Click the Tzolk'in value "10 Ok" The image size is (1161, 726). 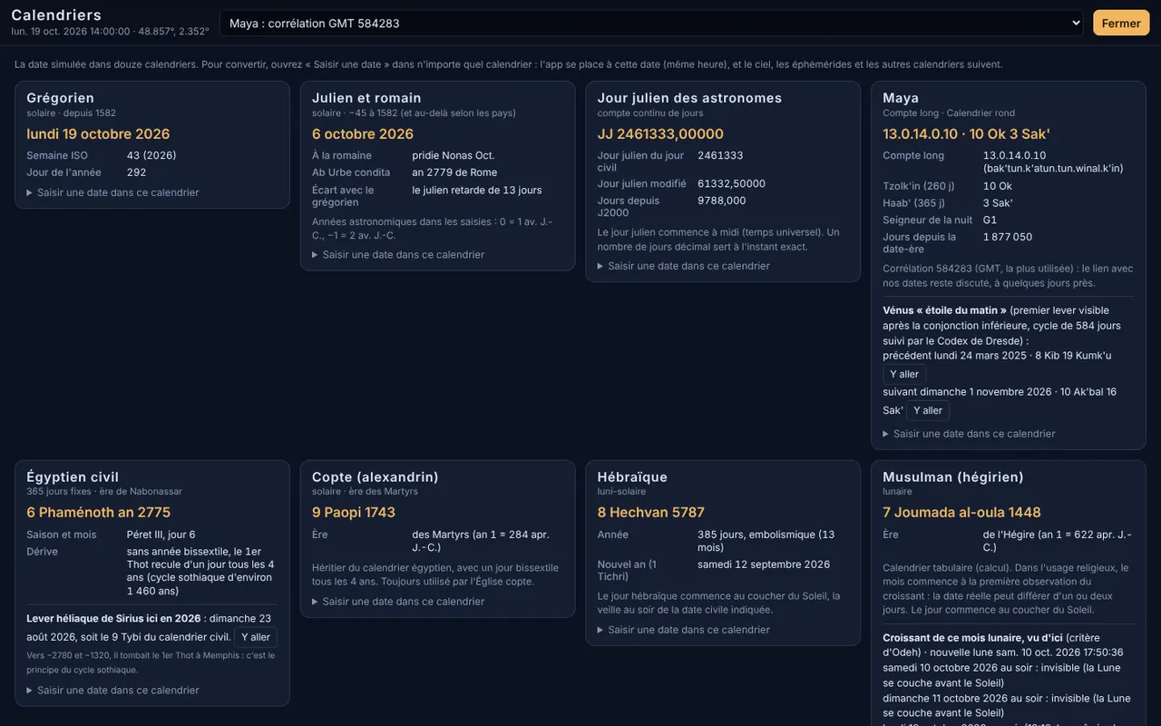(x=998, y=186)
